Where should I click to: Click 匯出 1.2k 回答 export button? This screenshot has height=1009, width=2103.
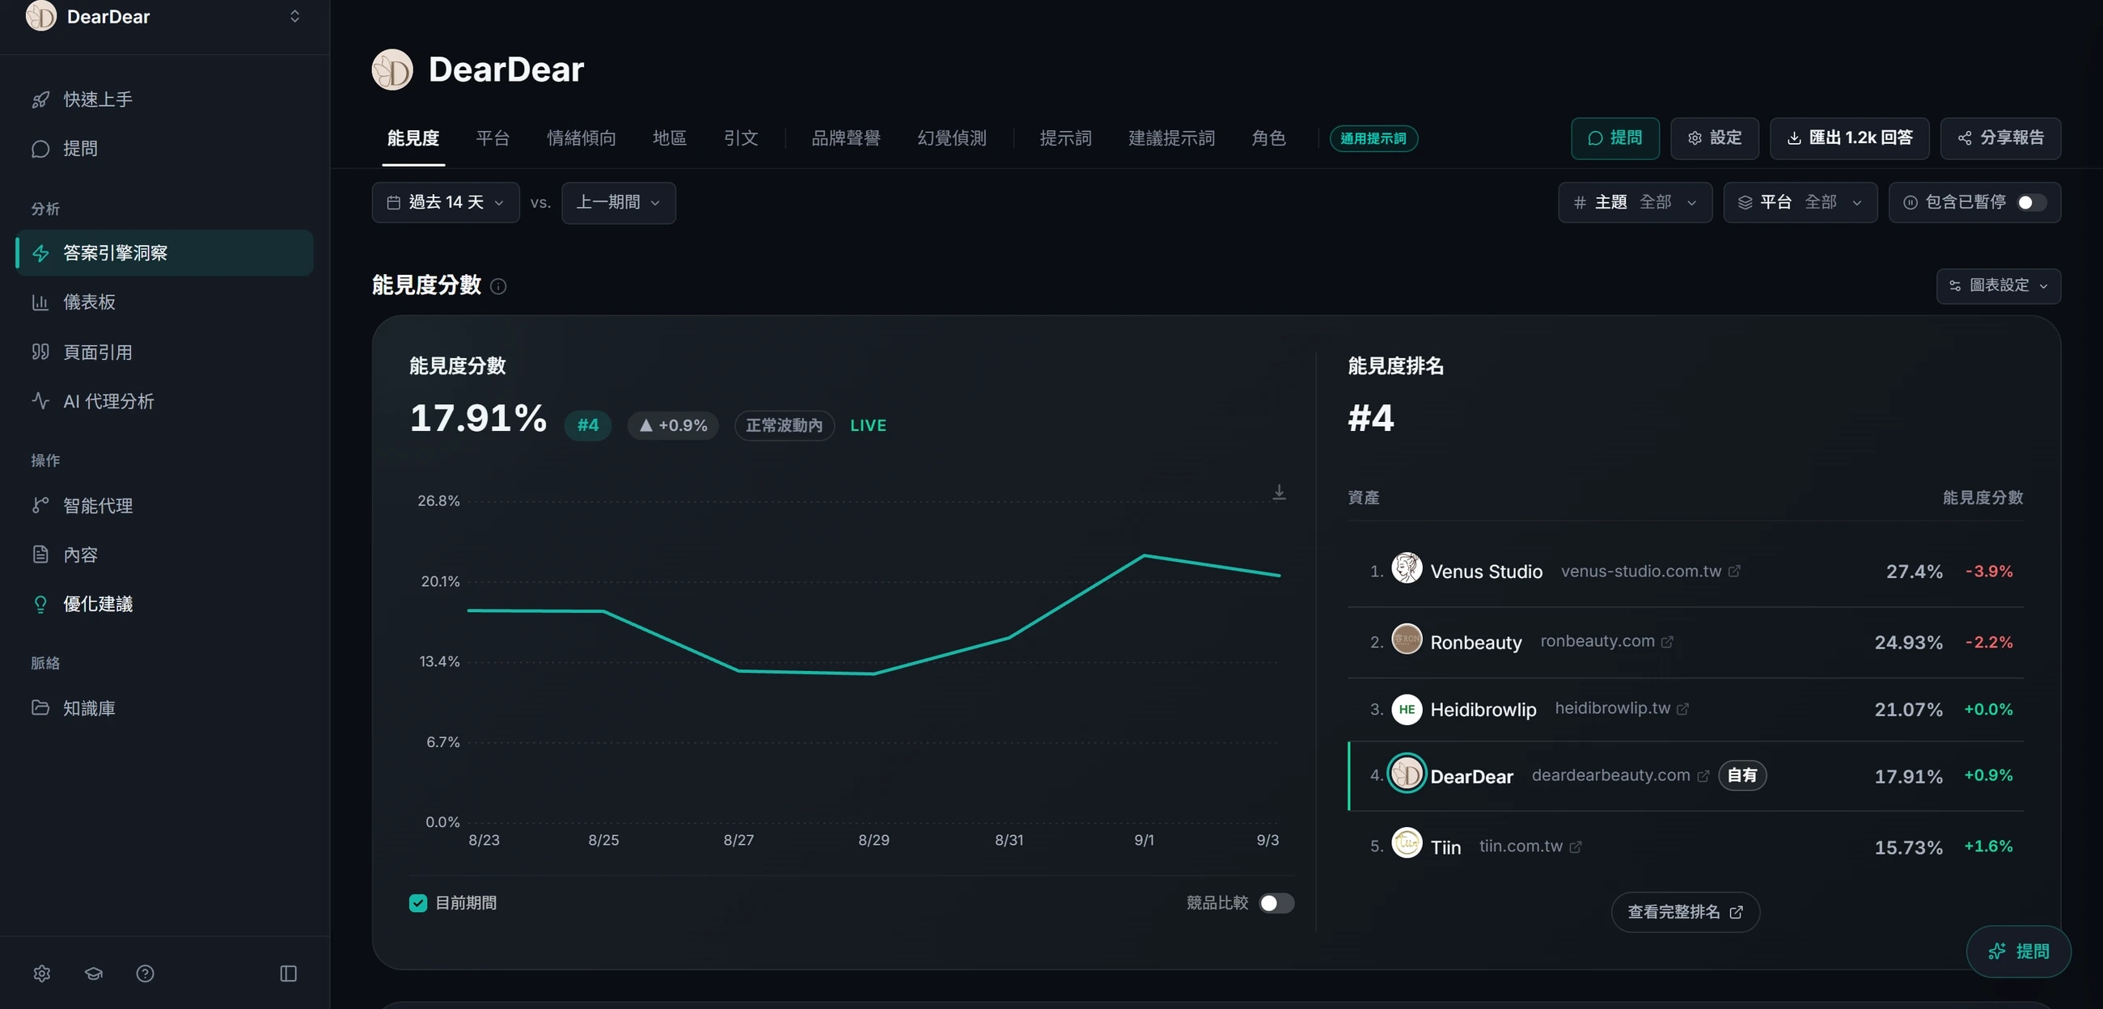pyautogui.click(x=1849, y=138)
